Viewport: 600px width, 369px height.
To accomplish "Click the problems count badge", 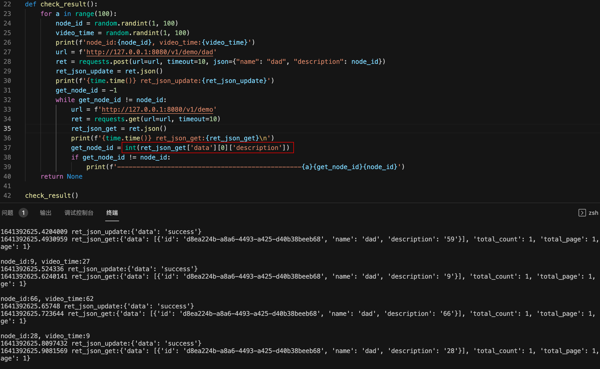I will (23, 213).
